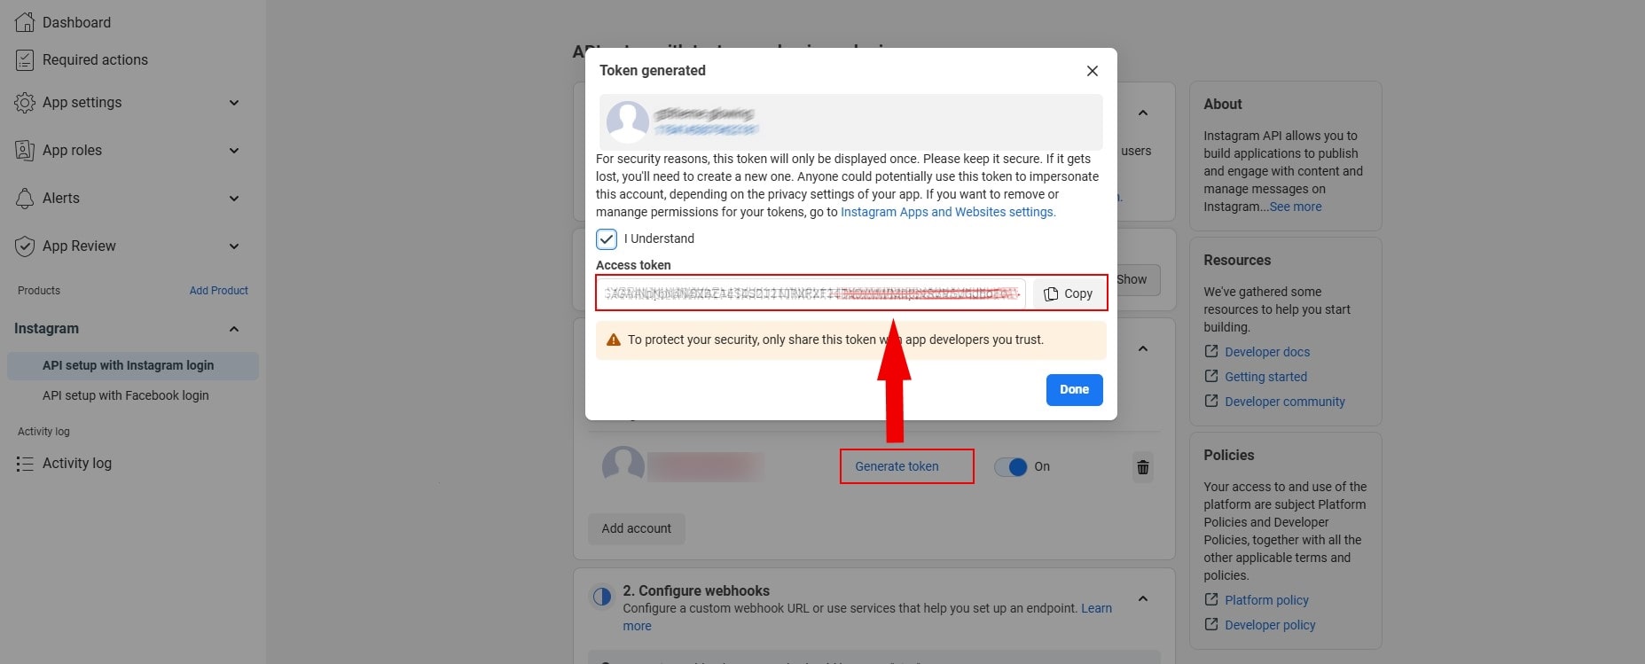Click the copy icon beside the token

1051,293
